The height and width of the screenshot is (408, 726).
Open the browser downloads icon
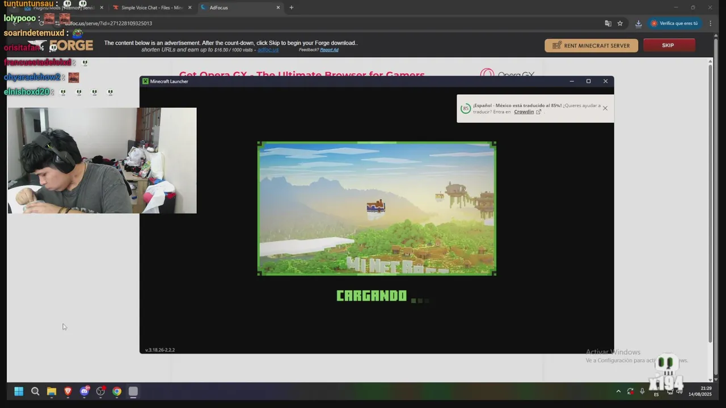click(x=638, y=23)
